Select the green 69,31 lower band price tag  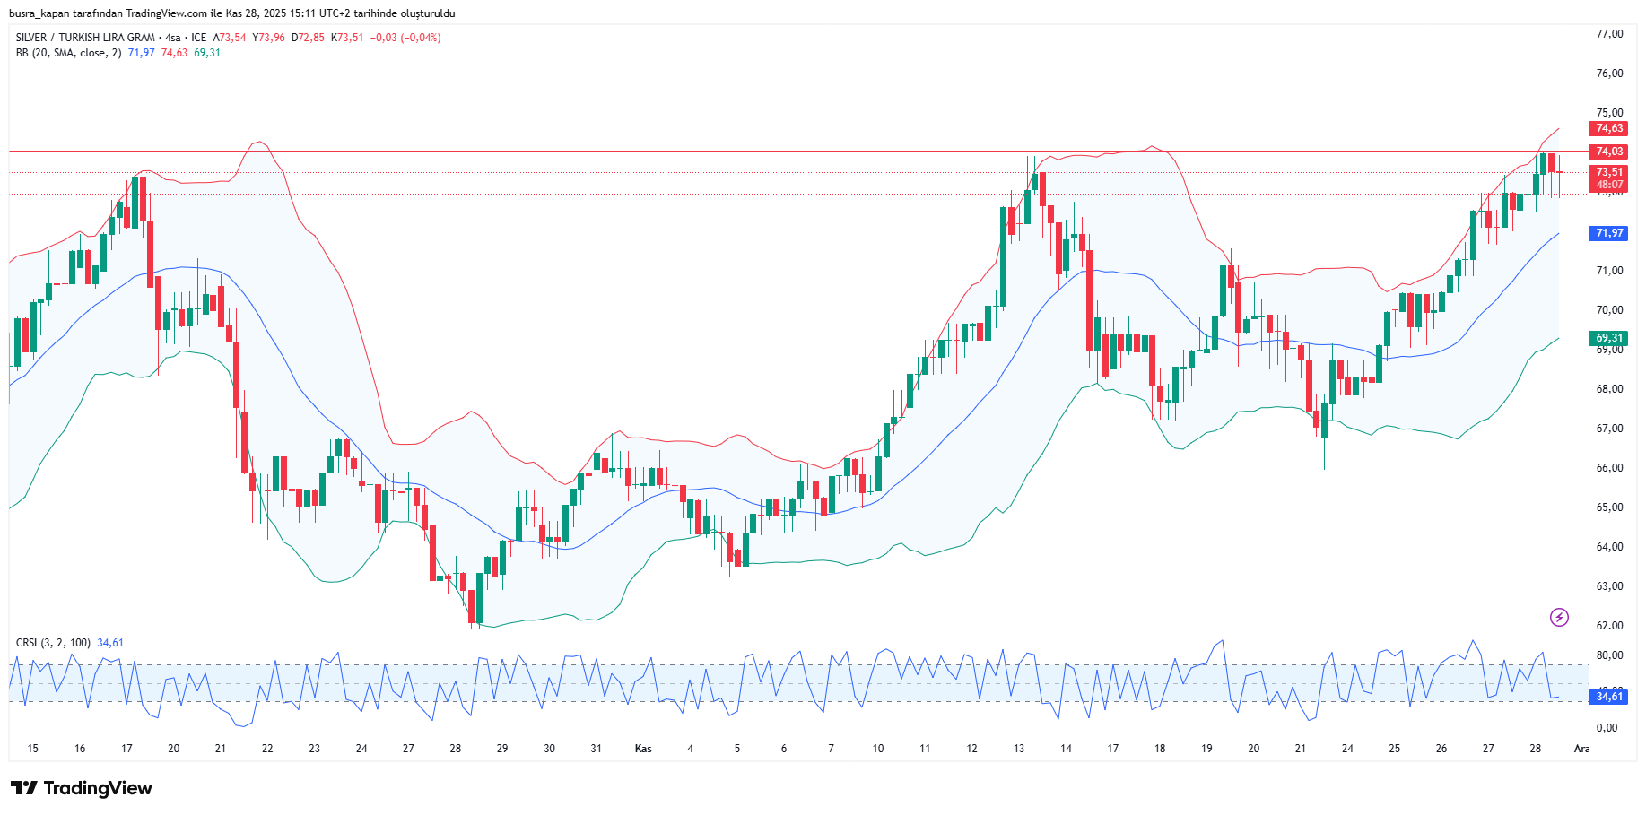coord(1609,338)
